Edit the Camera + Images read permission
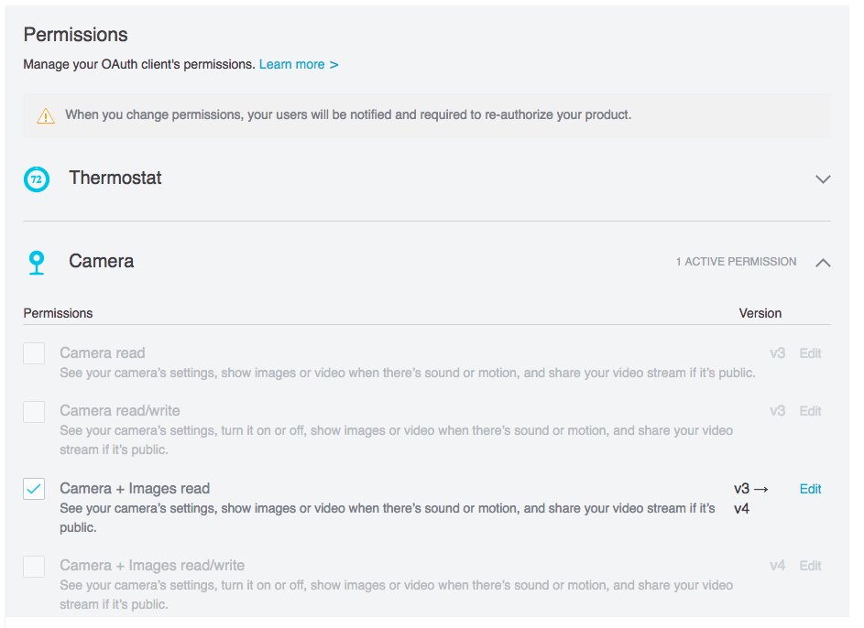The height and width of the screenshot is (628, 864). (x=810, y=489)
